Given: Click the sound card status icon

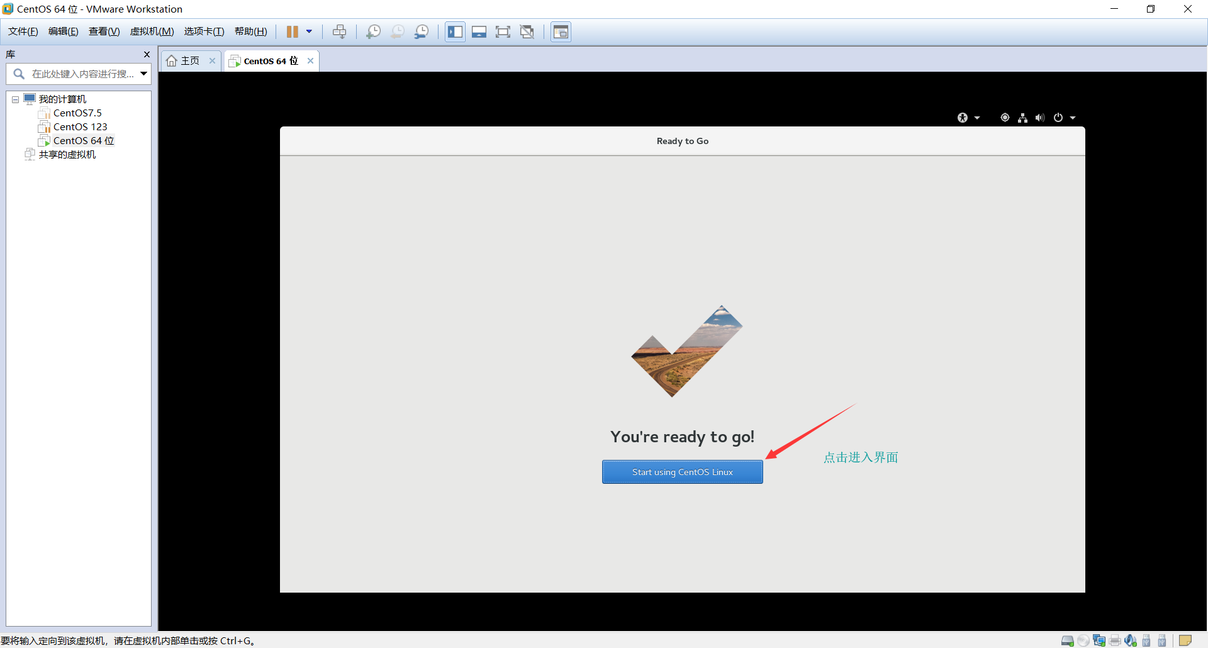Looking at the screenshot, I should click(1131, 640).
